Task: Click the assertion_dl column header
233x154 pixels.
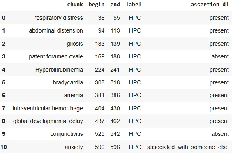Action: click(210, 5)
